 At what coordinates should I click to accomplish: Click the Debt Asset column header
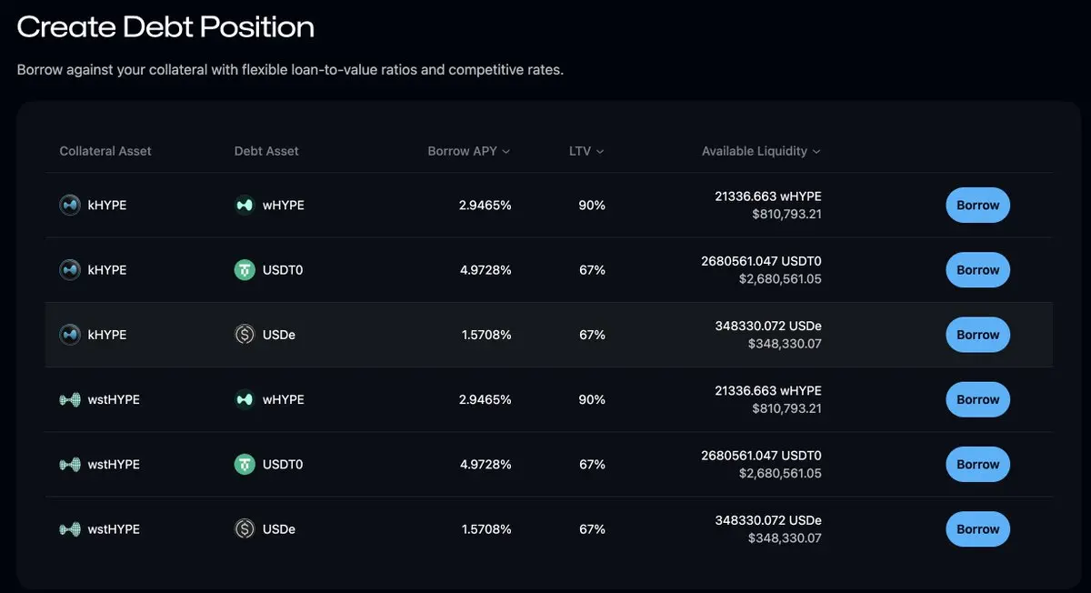tap(266, 151)
